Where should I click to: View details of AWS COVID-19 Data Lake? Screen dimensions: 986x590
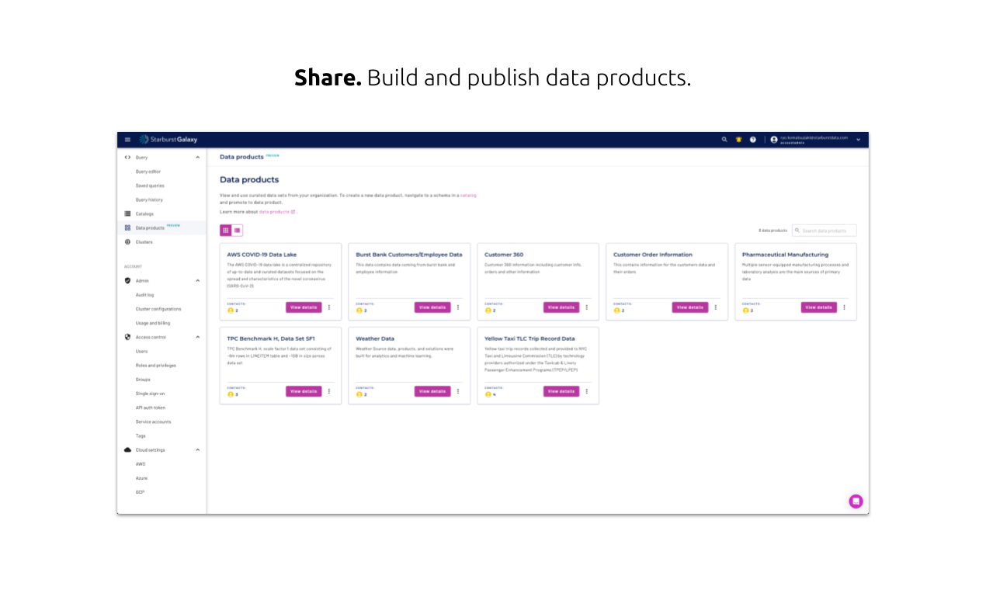[x=304, y=307]
